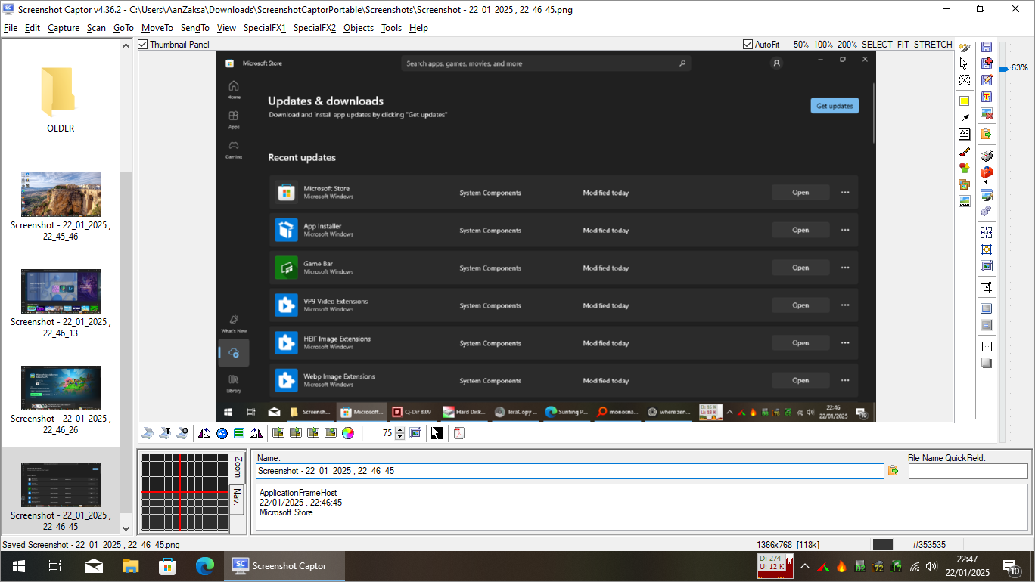Image resolution: width=1035 pixels, height=582 pixels.
Task: Open File Explorer from taskbar
Action: (131, 565)
